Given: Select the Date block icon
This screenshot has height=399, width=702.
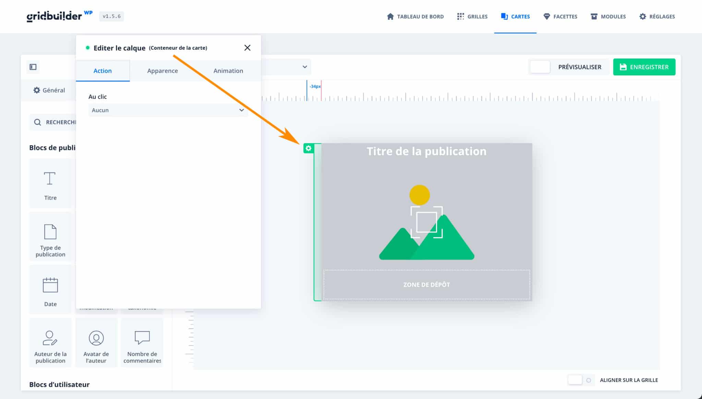Looking at the screenshot, I should click(x=50, y=285).
